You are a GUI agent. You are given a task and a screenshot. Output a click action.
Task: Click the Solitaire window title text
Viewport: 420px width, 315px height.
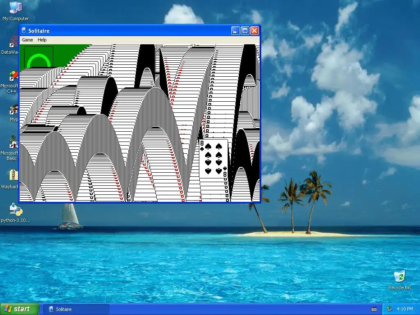(x=39, y=31)
